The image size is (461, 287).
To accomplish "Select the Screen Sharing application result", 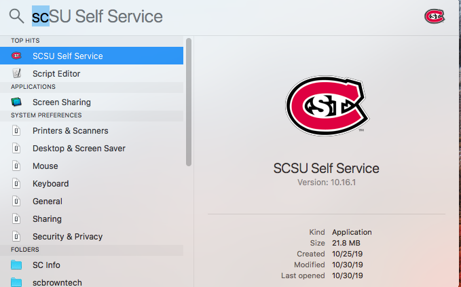I will coord(92,102).
